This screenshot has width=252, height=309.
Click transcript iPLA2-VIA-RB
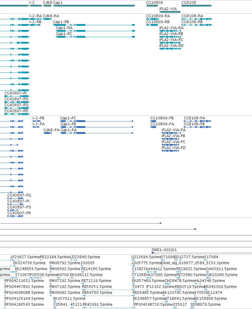170,37
